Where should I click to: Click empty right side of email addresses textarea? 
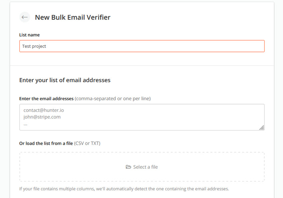click(x=200, y=117)
